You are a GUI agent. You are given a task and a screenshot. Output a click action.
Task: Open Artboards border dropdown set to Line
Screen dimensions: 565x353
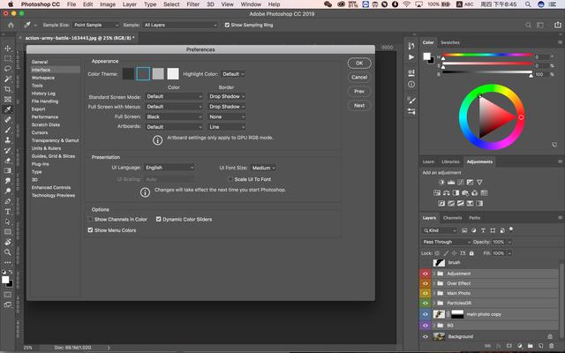[x=227, y=127]
